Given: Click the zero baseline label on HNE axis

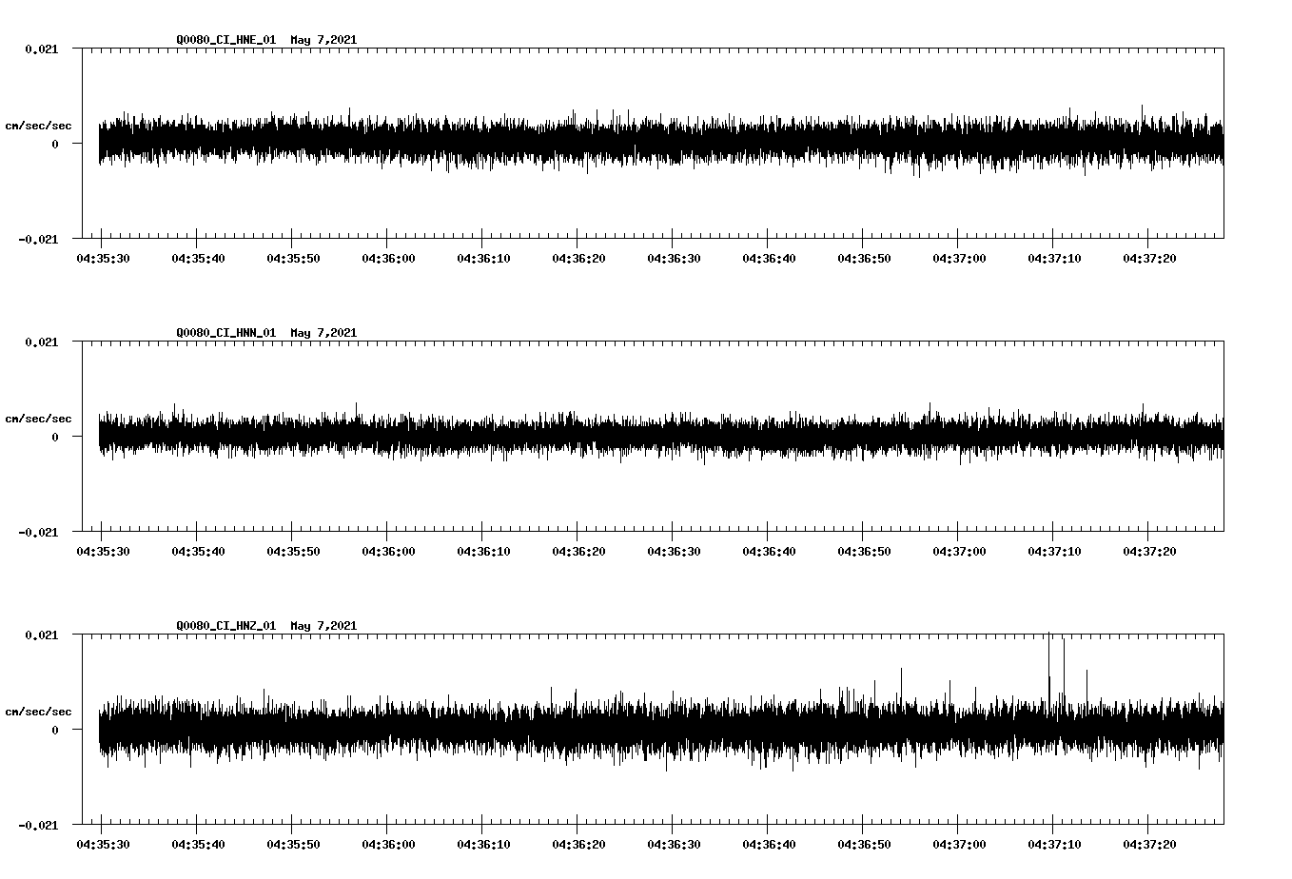Looking at the screenshot, I should 55,145.
